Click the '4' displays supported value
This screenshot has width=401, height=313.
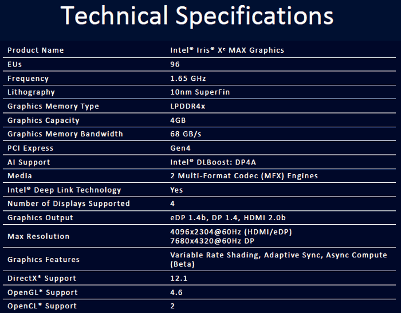tap(172, 204)
